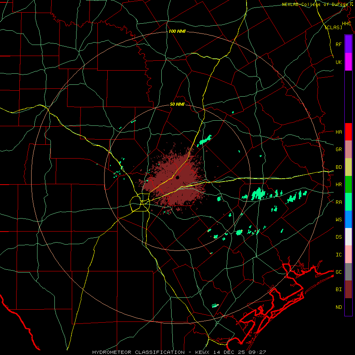Click the BI brown legend color swatch
Image resolution: width=355 pixels, height=355 pixels.
(348, 290)
